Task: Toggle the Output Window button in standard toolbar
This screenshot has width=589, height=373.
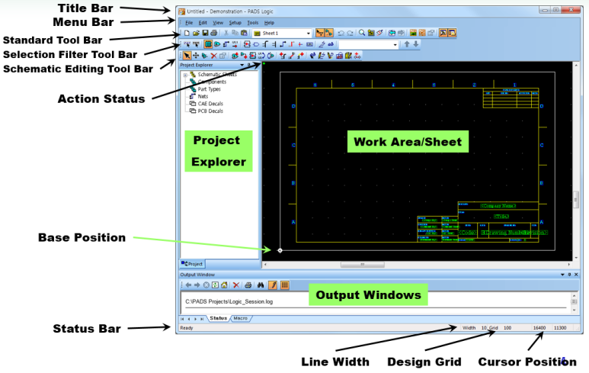Action: [443, 33]
